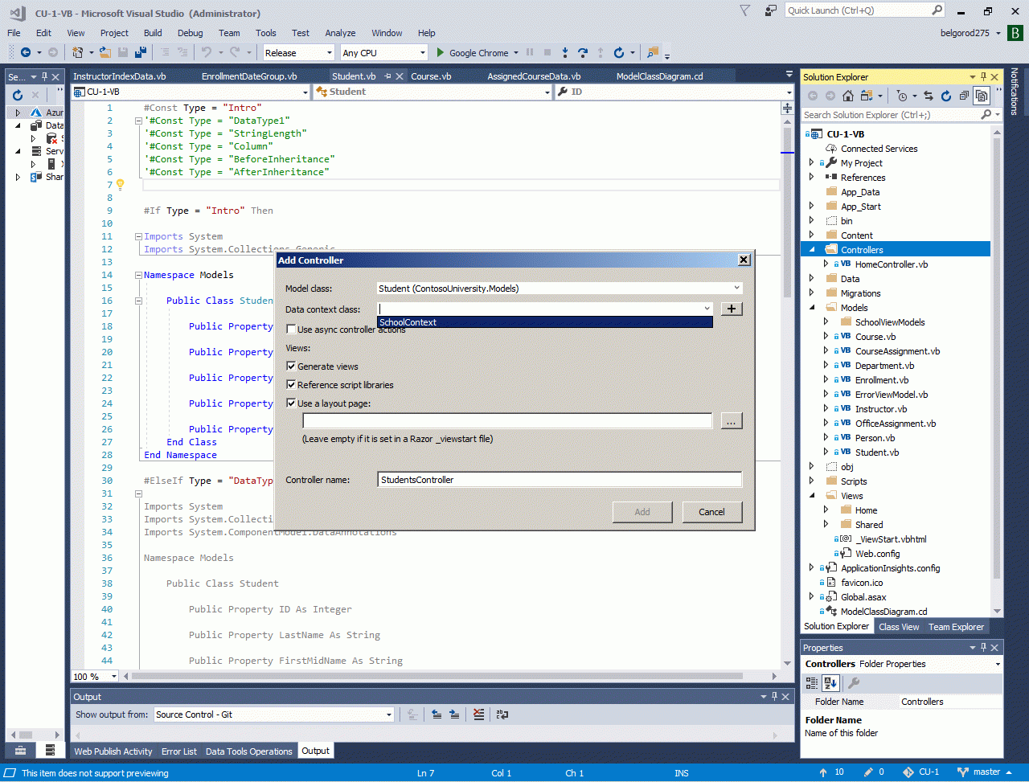Viewport: 1029px width, 782px height.
Task: Click the Home icon in Solution Explorer
Action: pyautogui.click(x=848, y=96)
